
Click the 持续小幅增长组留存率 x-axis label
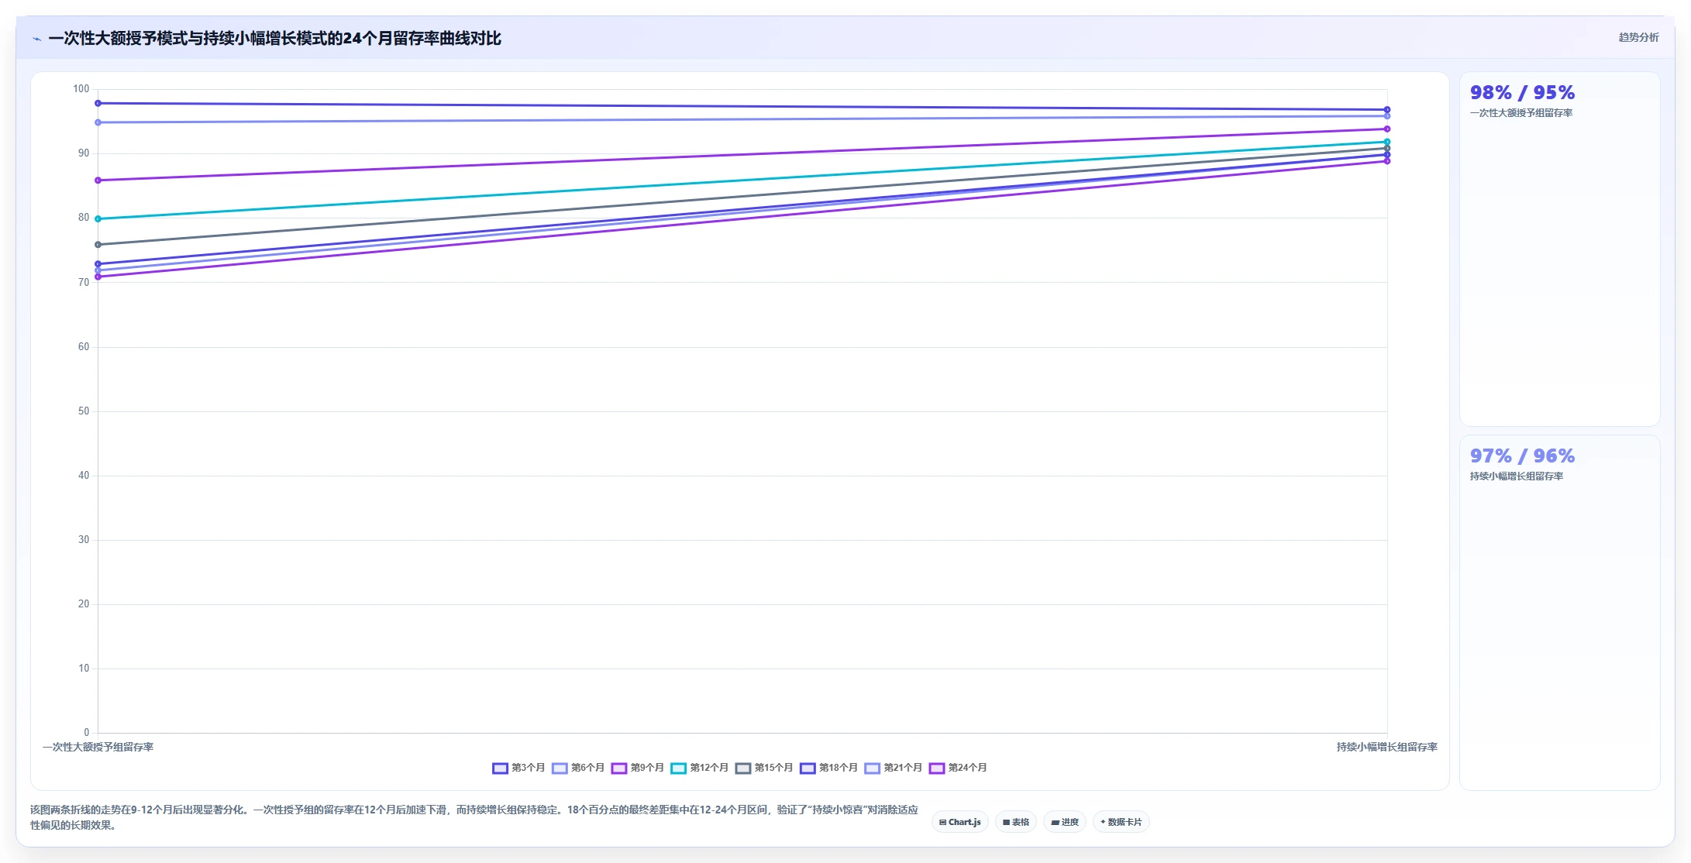pos(1386,747)
